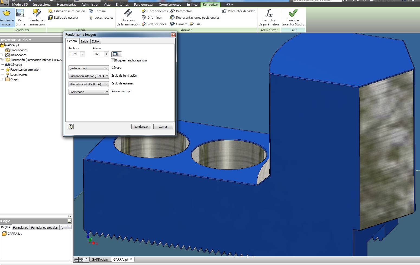Select Restricciones animation tool
This screenshot has width=420, height=265.
(x=154, y=24)
